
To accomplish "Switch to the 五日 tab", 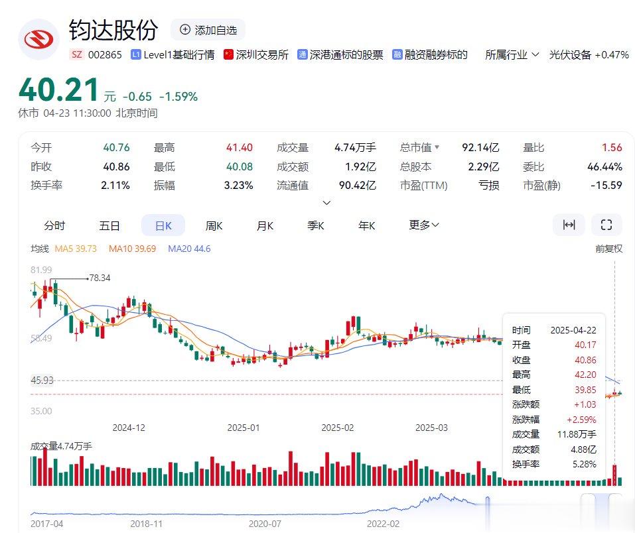I will pos(109,225).
